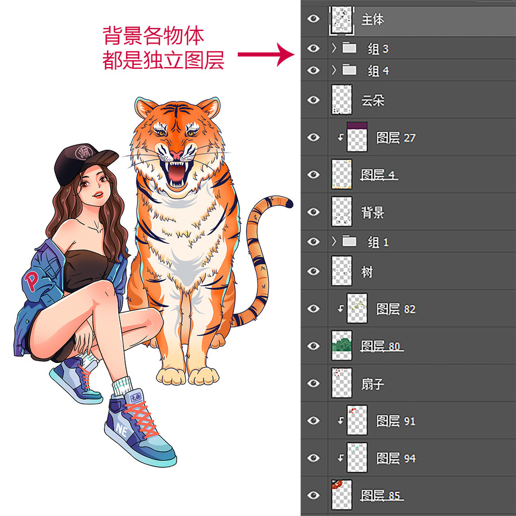Select the 扇子 layer thumbnail

342,384
